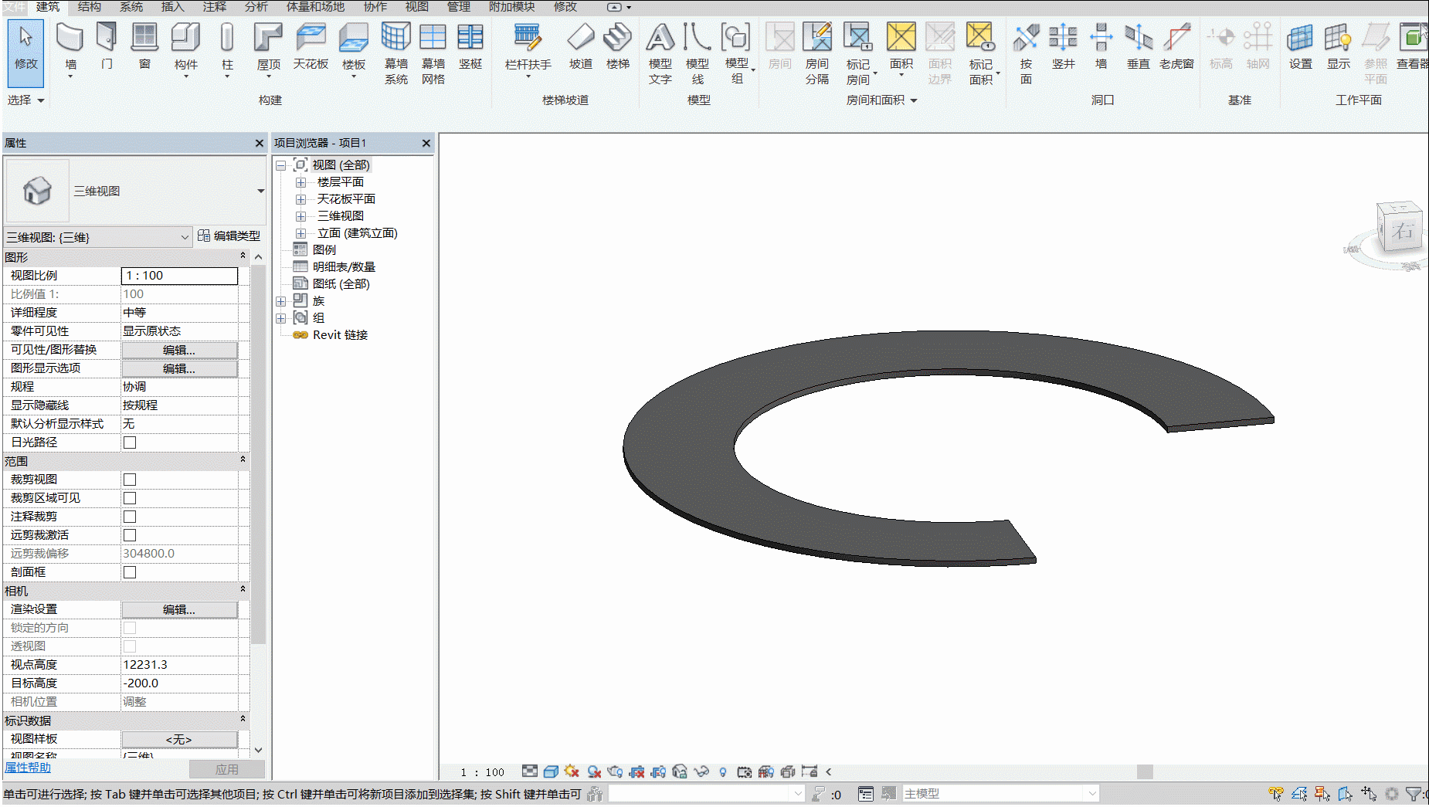Activate the 模型文字 tool
Image resolution: width=1429 pixels, height=807 pixels.
click(660, 53)
